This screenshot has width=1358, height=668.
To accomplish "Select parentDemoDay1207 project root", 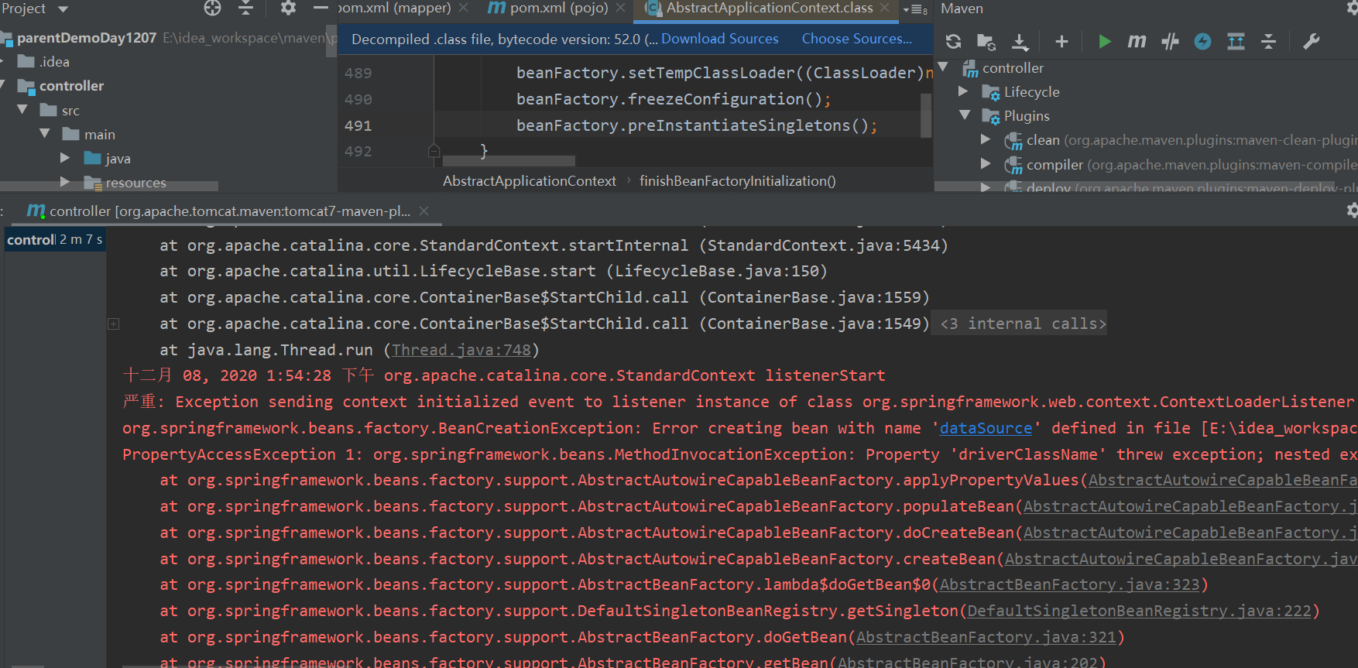I will [x=87, y=37].
